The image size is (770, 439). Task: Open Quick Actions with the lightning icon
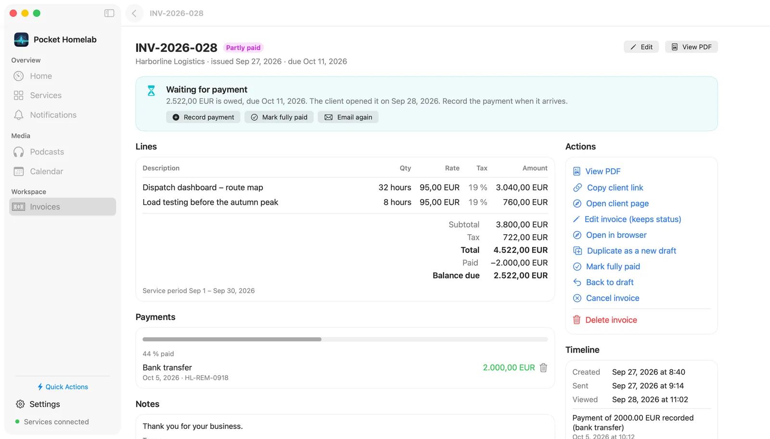[63, 387]
